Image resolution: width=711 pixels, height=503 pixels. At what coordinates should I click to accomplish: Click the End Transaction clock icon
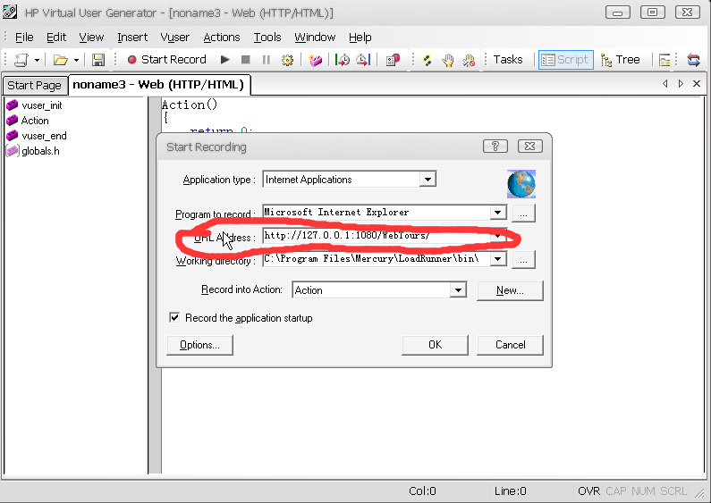(x=363, y=60)
